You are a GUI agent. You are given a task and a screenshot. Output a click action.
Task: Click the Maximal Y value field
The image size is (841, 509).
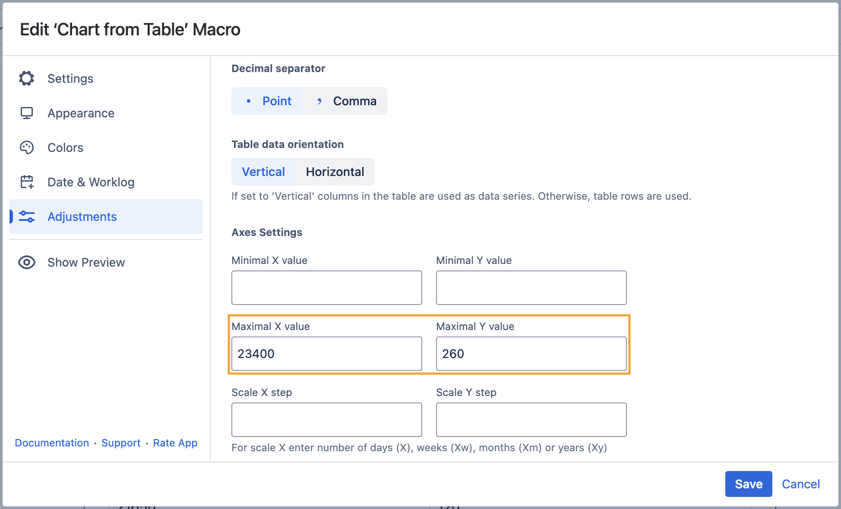(531, 354)
